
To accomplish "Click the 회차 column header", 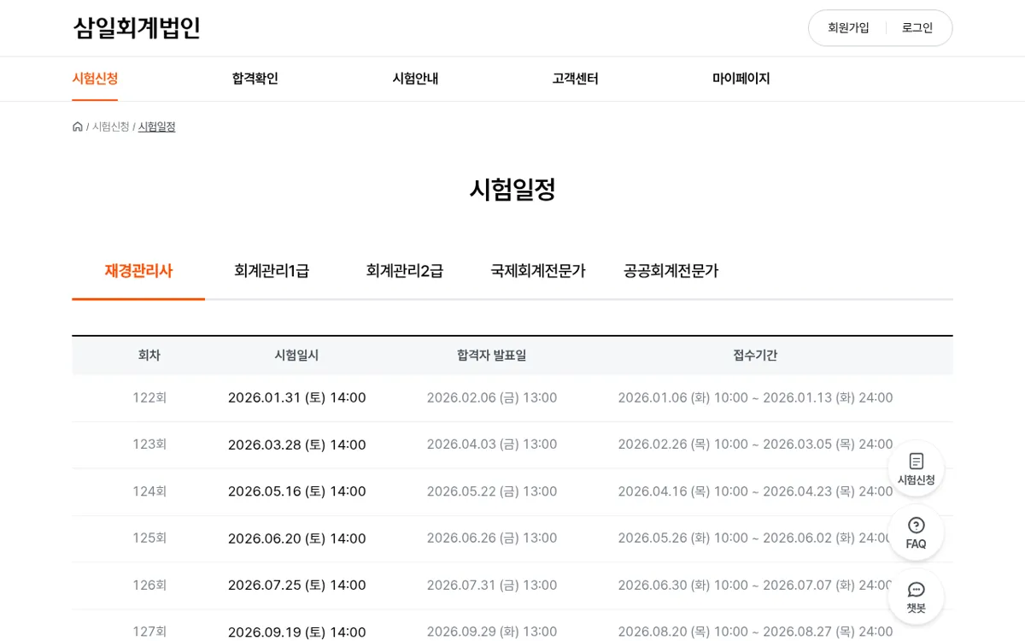I will [149, 356].
